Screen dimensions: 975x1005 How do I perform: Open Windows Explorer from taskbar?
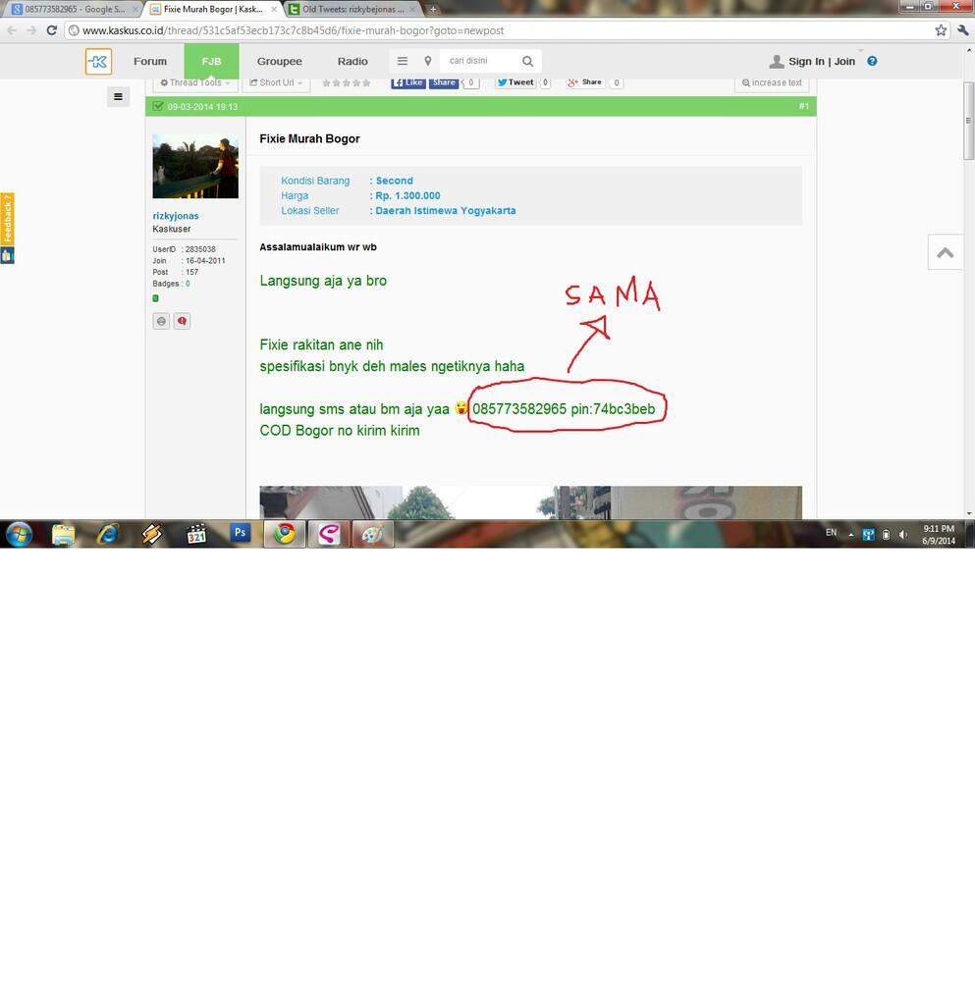coord(64,534)
